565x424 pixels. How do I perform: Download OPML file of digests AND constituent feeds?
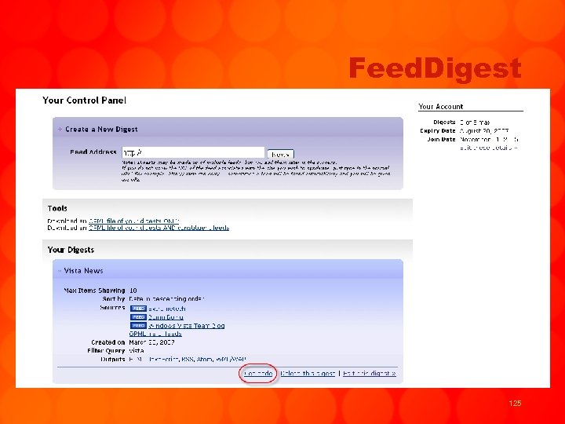pyautogui.click(x=159, y=228)
